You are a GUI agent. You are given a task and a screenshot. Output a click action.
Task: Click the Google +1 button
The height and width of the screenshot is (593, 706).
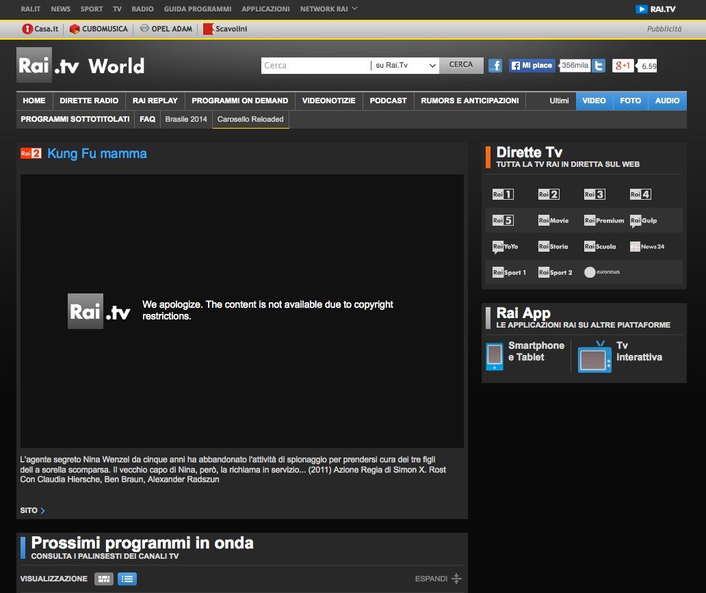click(623, 66)
